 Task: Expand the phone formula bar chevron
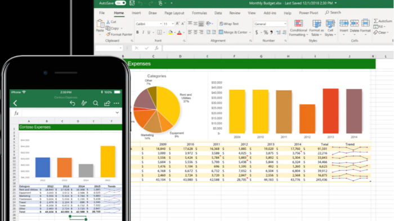(x=117, y=113)
